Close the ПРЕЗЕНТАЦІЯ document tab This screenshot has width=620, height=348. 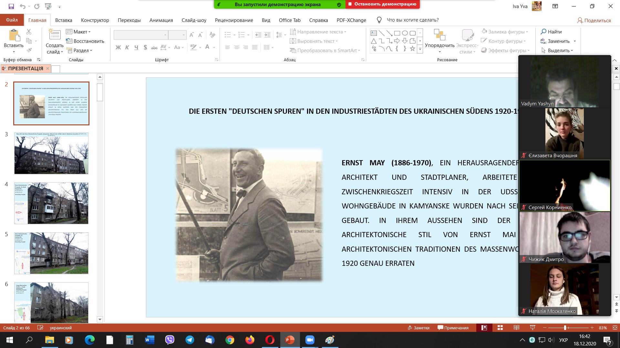click(47, 68)
